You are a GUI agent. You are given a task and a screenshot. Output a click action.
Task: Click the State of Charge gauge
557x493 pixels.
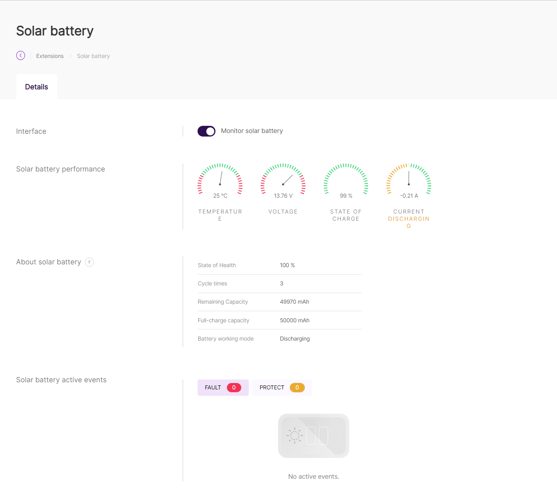click(x=346, y=181)
